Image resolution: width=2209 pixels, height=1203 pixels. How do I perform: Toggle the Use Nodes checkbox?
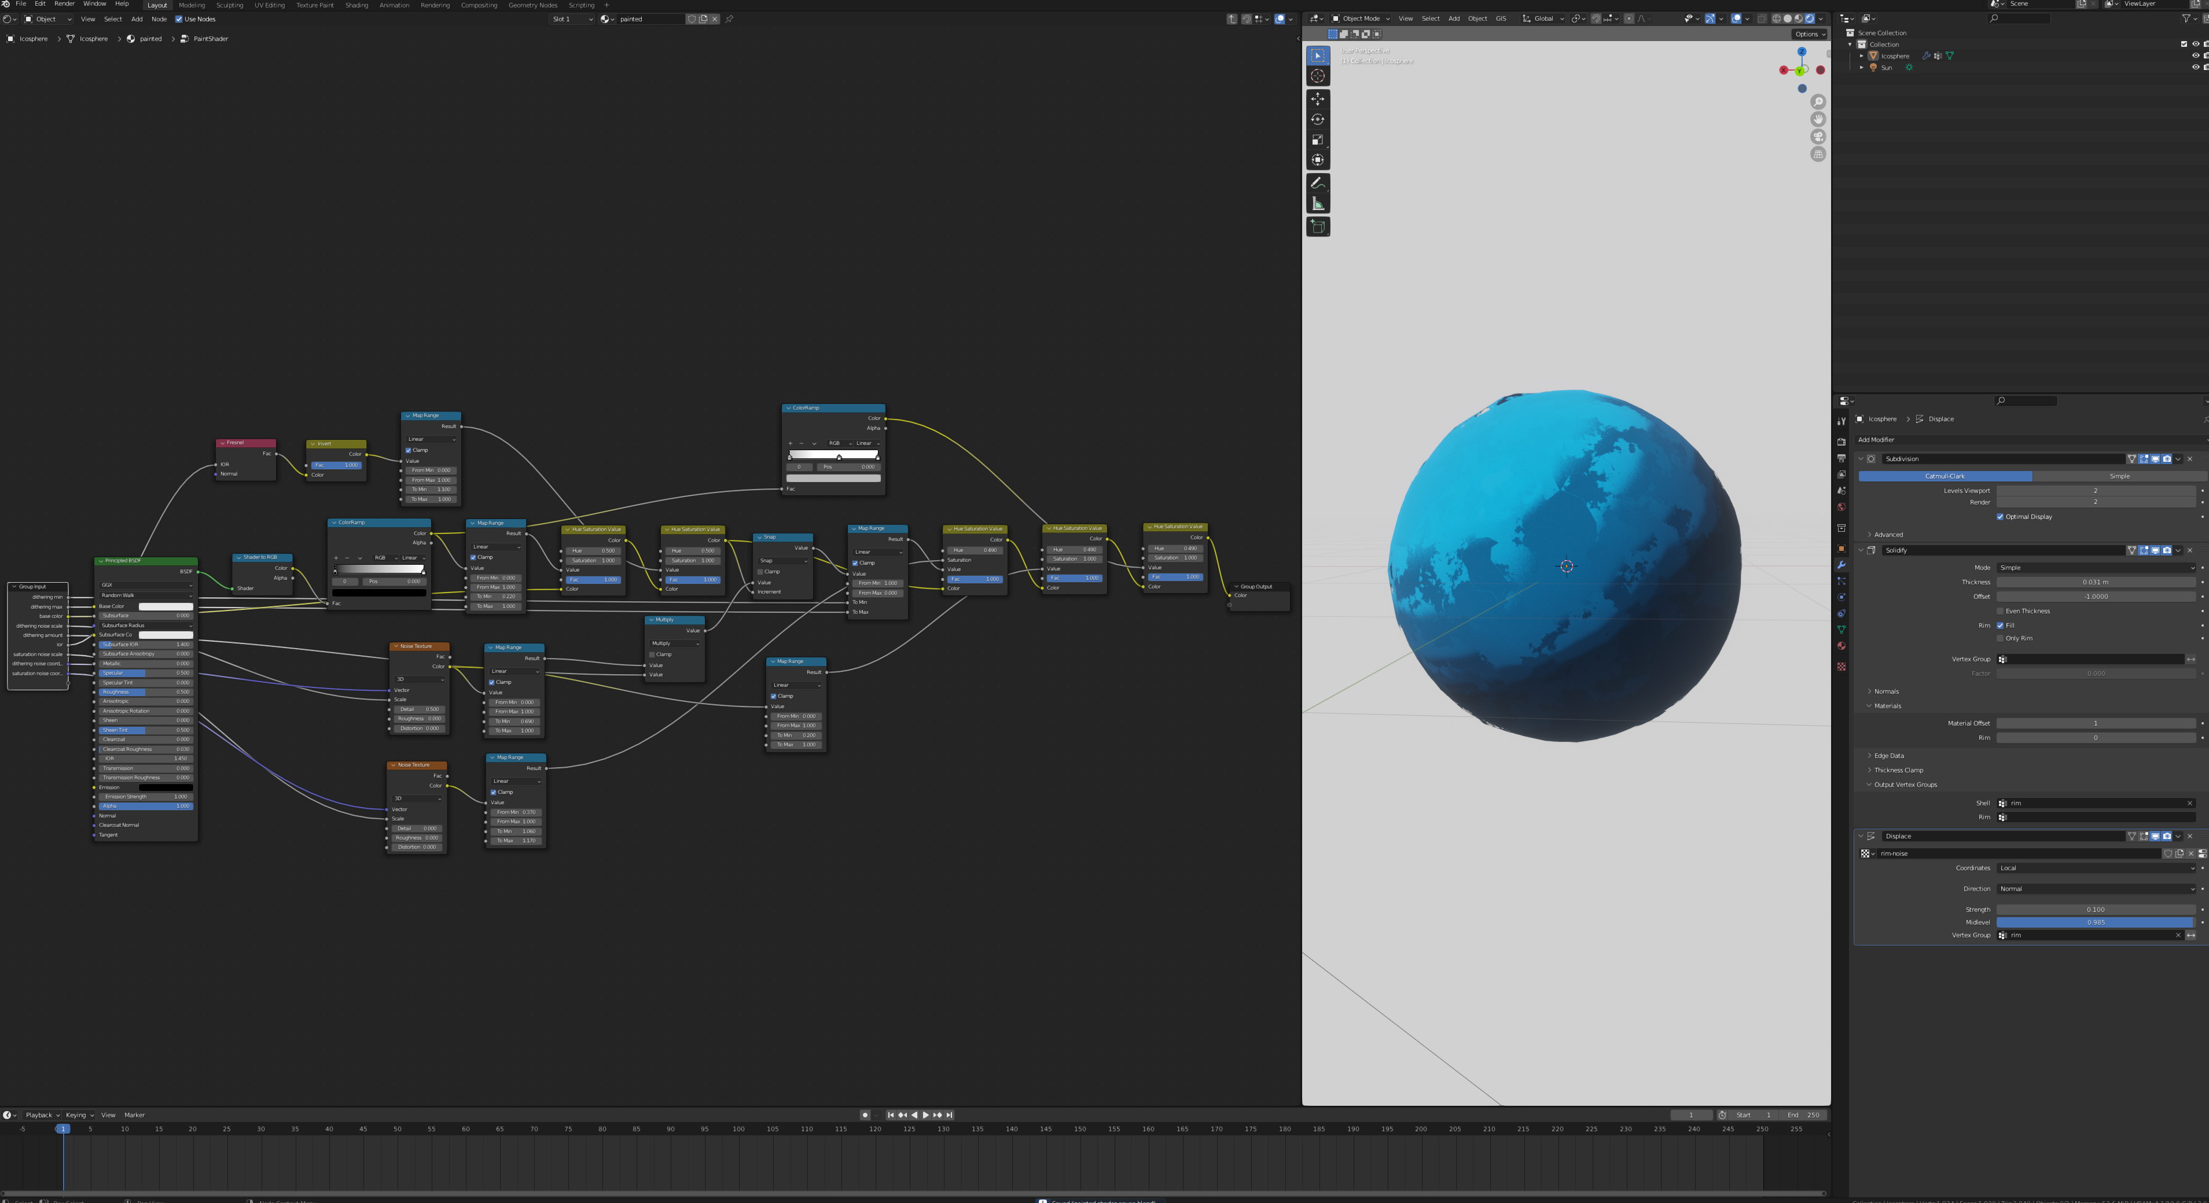178,19
